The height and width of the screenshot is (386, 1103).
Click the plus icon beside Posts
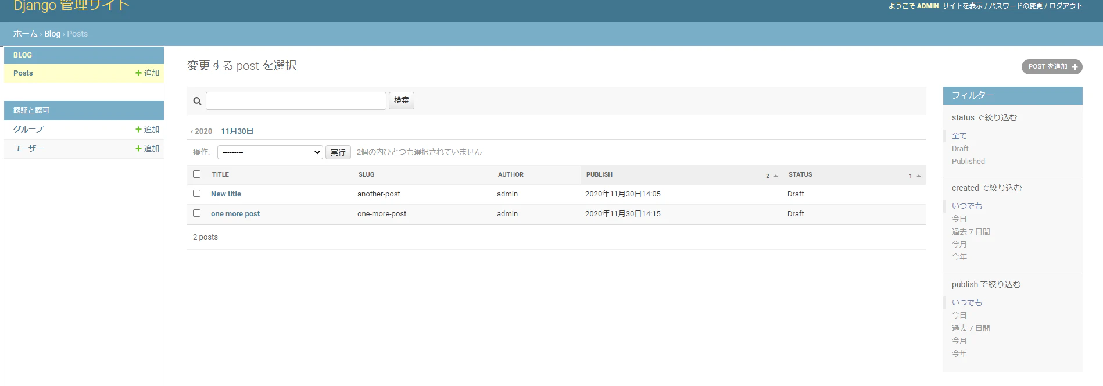pos(138,73)
